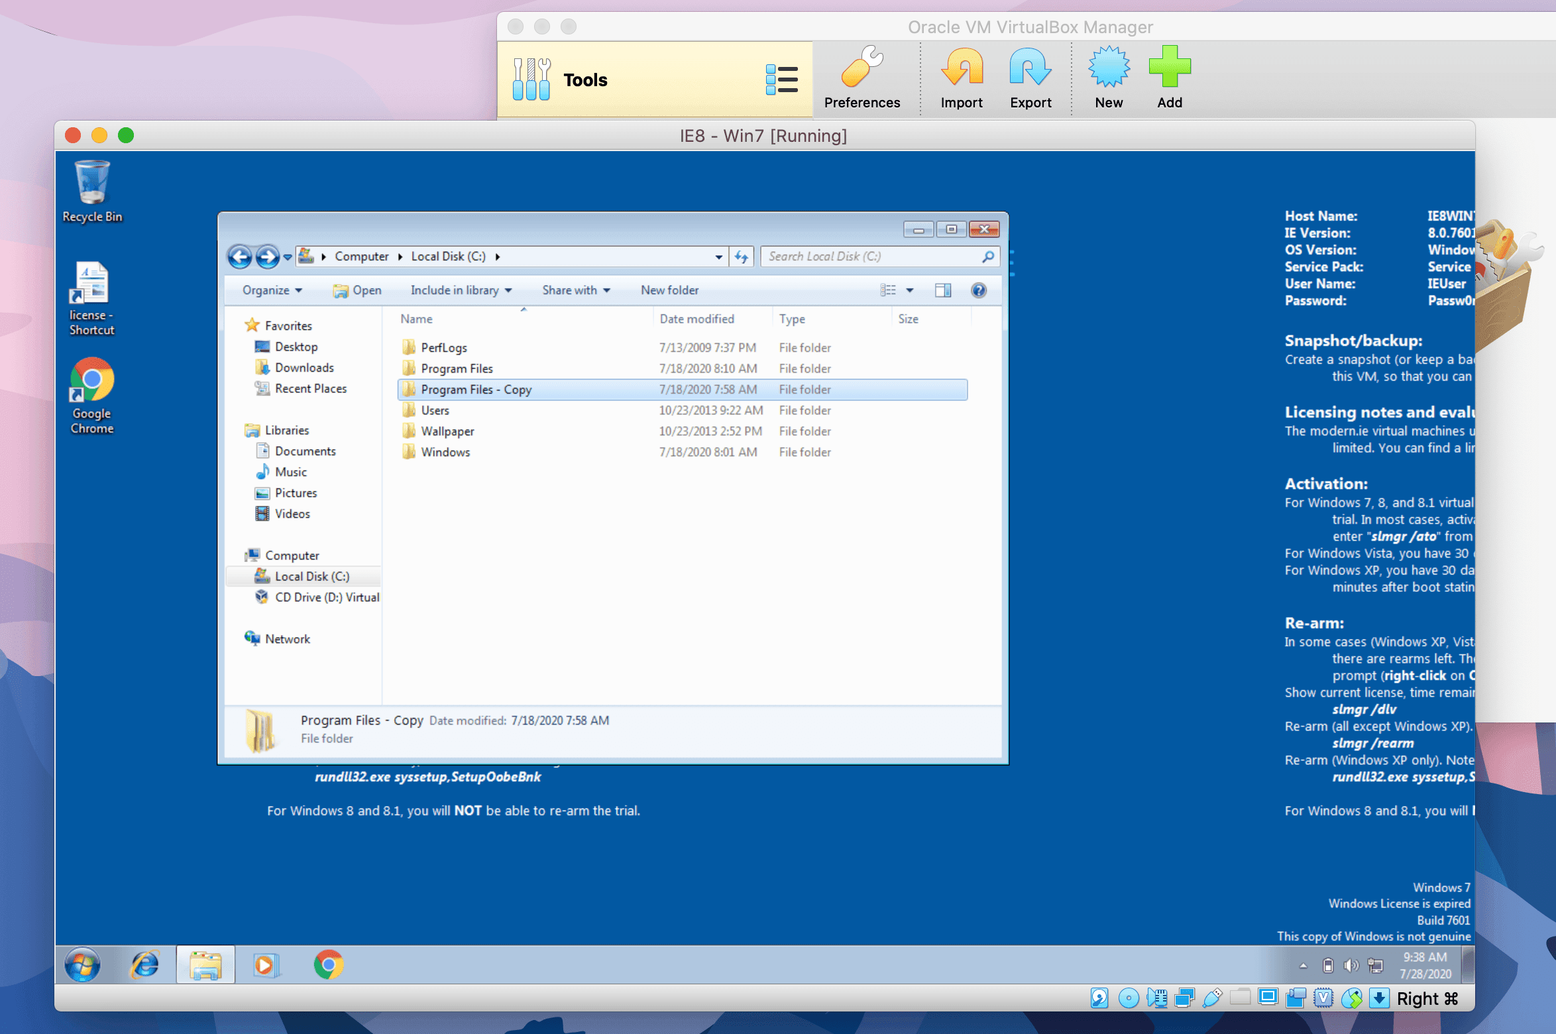Click the CPU virtualization indicator in VM status bar

[1323, 998]
